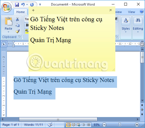Open the Undo history dropdown arrow
The image size is (145, 128).
click(x=27, y=4)
